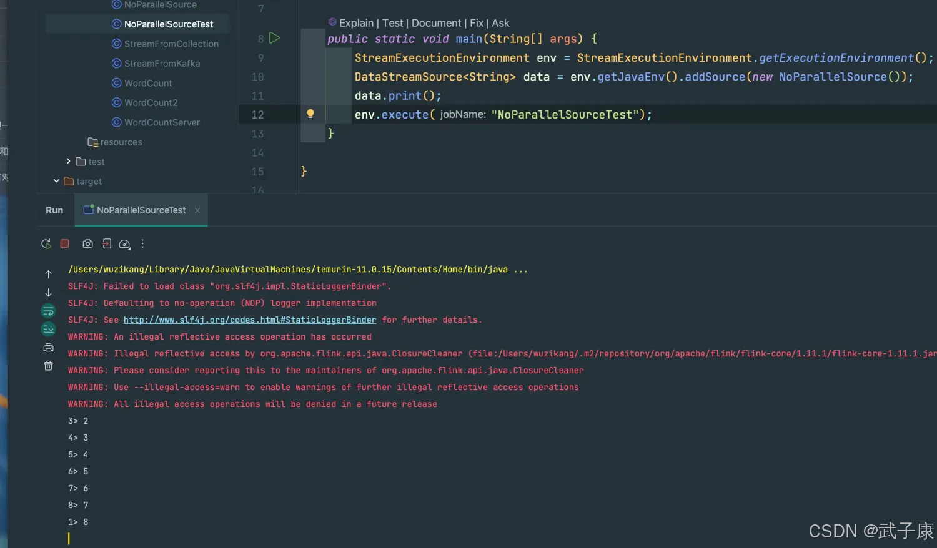The image size is (937, 548).
Task: Click data.print() statement
Action: click(398, 96)
